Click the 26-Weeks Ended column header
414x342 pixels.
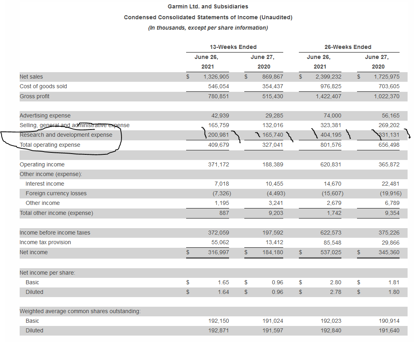click(347, 47)
